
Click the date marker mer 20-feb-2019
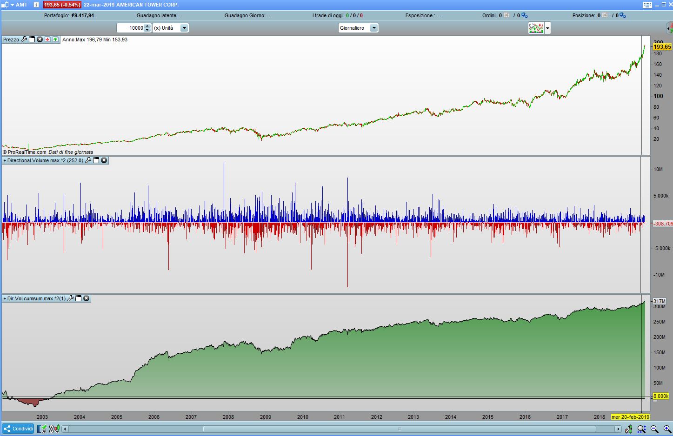[630, 417]
